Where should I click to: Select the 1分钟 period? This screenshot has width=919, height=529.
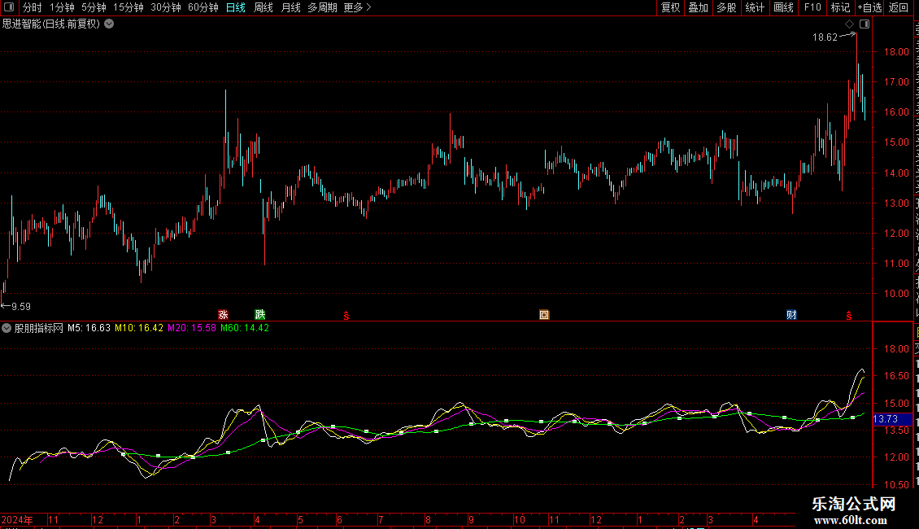[62, 7]
